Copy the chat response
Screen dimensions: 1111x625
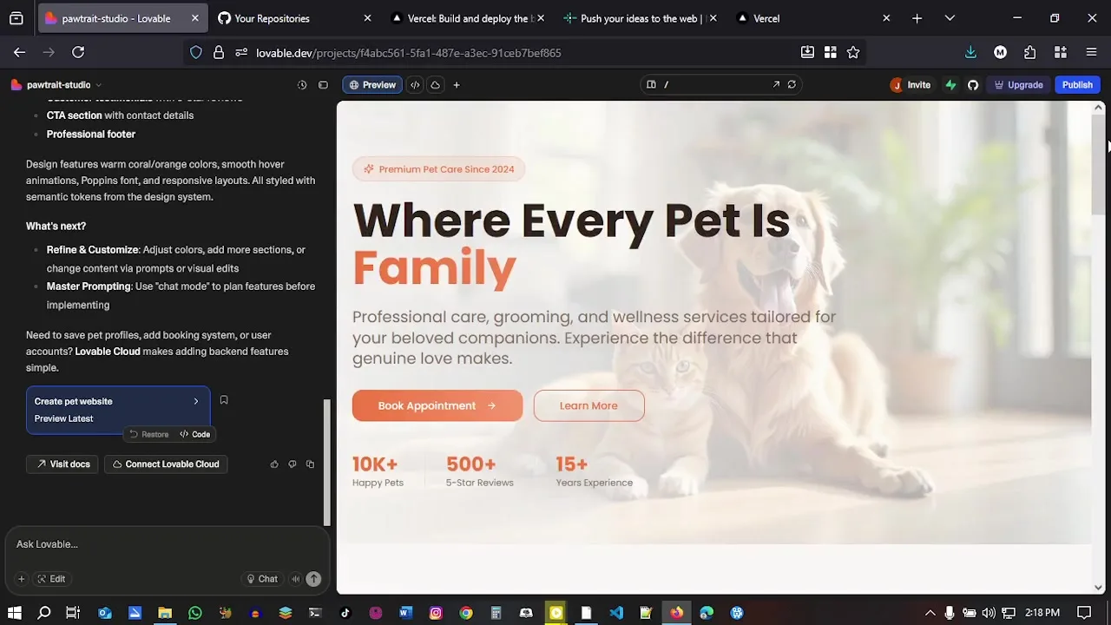(310, 464)
